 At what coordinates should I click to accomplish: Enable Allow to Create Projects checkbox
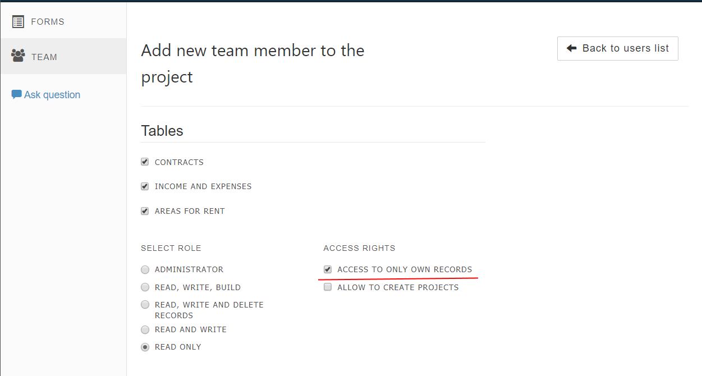point(328,287)
